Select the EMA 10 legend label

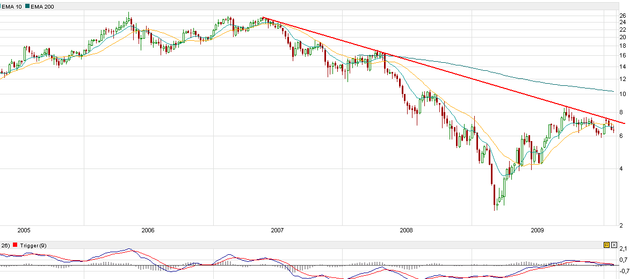point(11,6)
